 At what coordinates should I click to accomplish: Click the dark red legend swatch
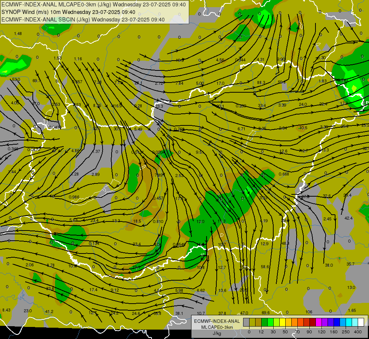pos(312,322)
